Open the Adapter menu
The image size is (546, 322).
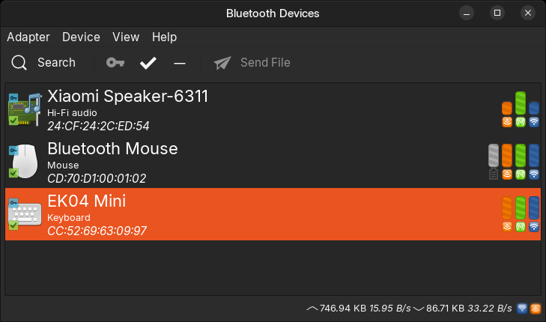point(28,37)
